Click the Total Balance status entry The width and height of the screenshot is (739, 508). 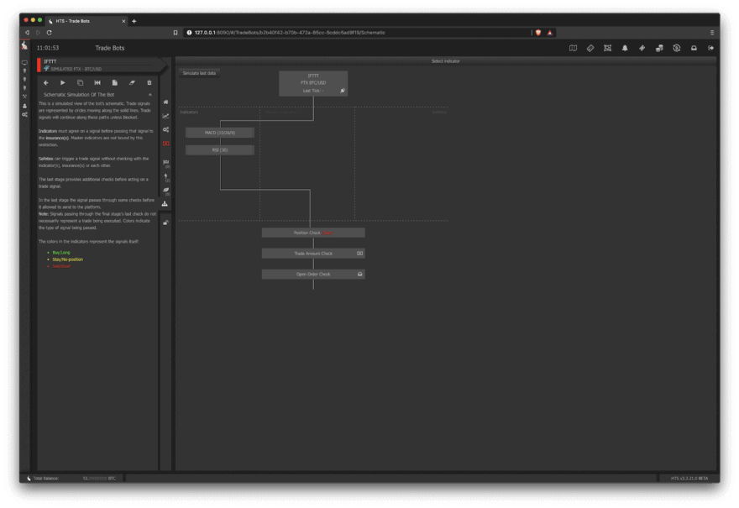pos(74,479)
